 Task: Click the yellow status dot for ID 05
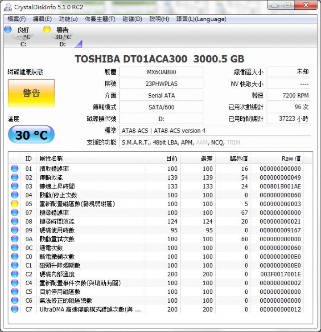[15, 204]
